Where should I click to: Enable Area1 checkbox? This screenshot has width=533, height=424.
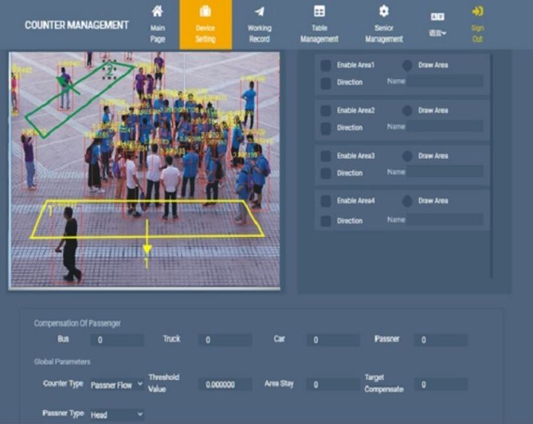coord(325,65)
